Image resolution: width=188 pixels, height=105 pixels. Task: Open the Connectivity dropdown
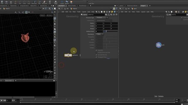pos(104,20)
